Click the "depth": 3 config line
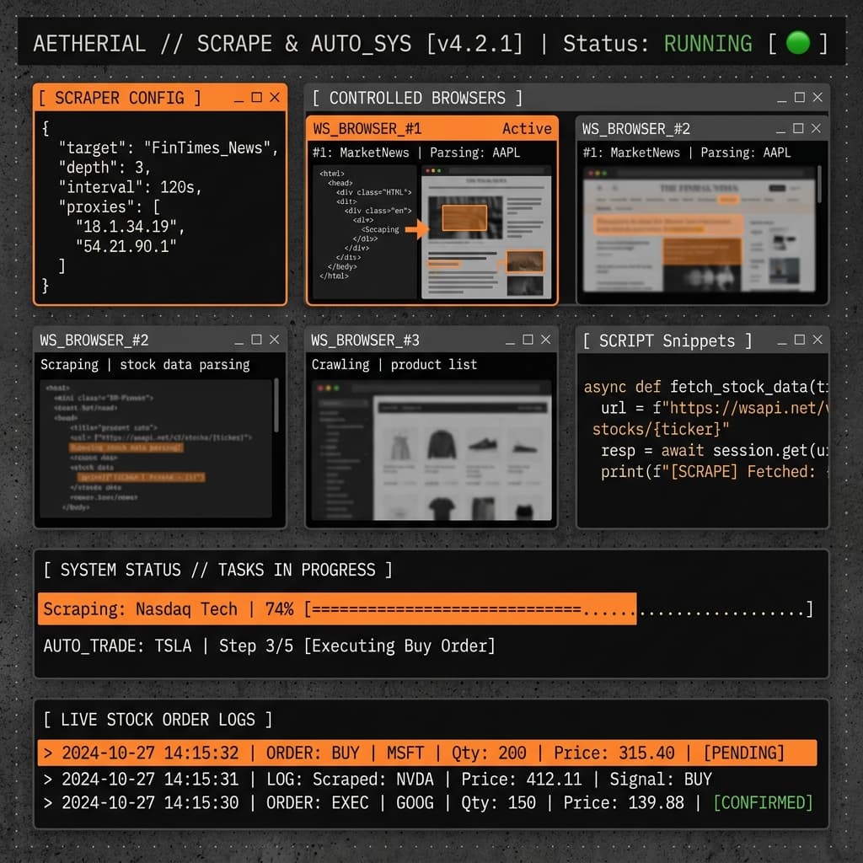Viewport: 863px width, 863px height. coord(105,168)
